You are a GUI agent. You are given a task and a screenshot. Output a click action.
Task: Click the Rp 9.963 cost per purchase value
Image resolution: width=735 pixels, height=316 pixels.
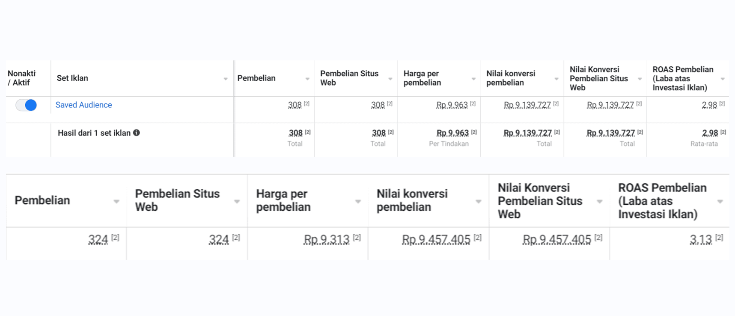tap(452, 105)
